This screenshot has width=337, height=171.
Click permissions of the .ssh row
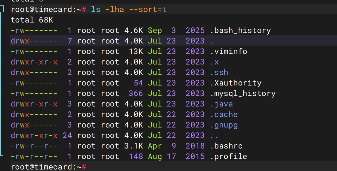[x=34, y=72]
